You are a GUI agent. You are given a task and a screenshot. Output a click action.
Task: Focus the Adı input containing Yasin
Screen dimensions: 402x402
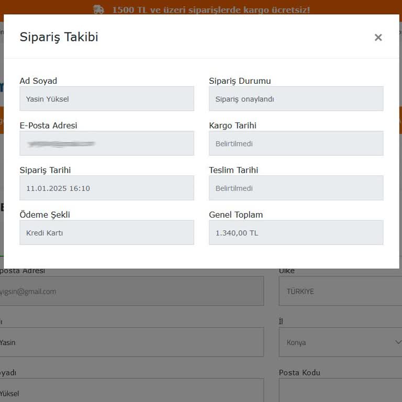click(x=131, y=342)
